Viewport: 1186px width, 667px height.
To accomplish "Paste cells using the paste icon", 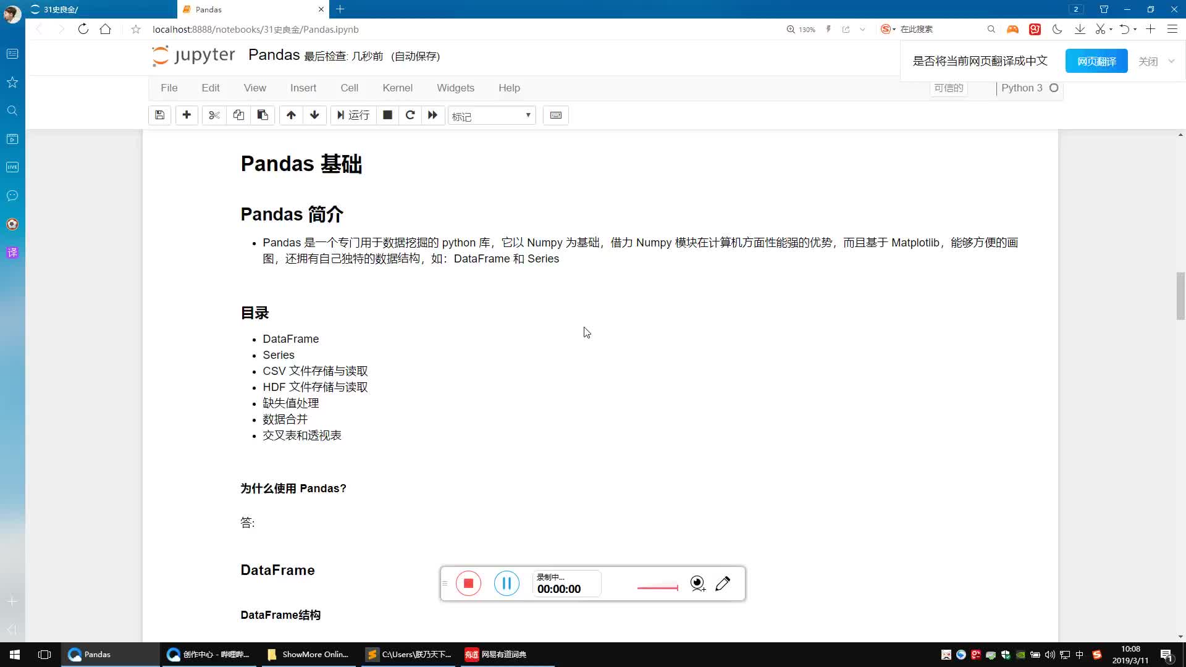I will (x=262, y=115).
